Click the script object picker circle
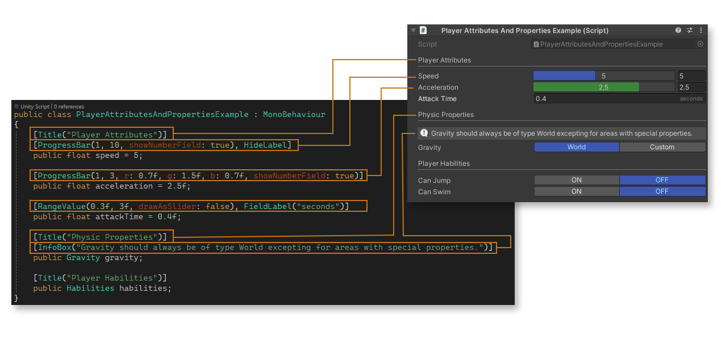This screenshot has width=726, height=347. tap(700, 44)
